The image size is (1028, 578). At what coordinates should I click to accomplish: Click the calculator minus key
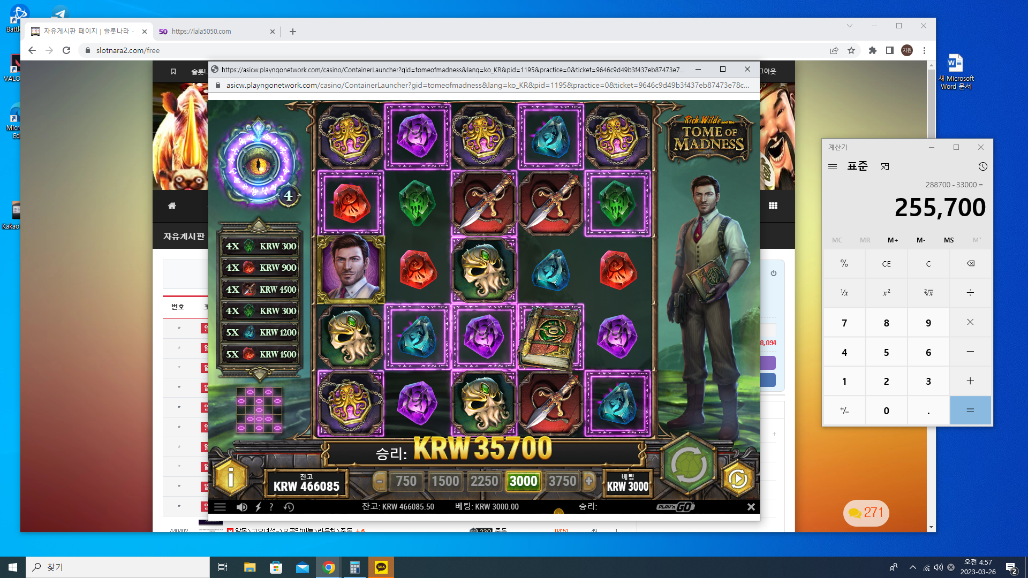point(970,352)
